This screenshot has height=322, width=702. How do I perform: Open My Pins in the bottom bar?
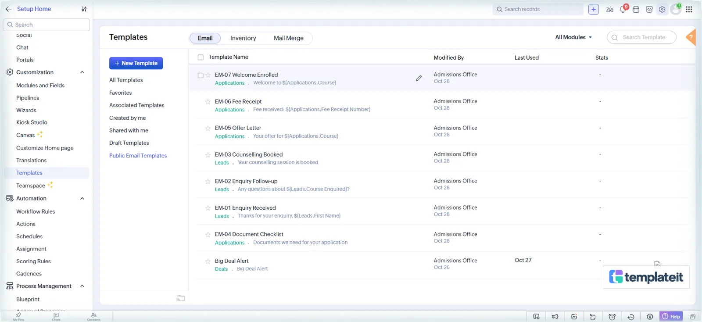pos(18,317)
